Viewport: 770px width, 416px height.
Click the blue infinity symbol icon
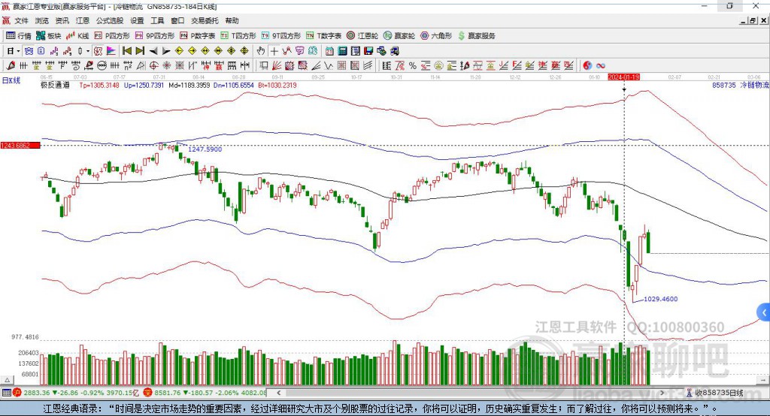coord(601,65)
